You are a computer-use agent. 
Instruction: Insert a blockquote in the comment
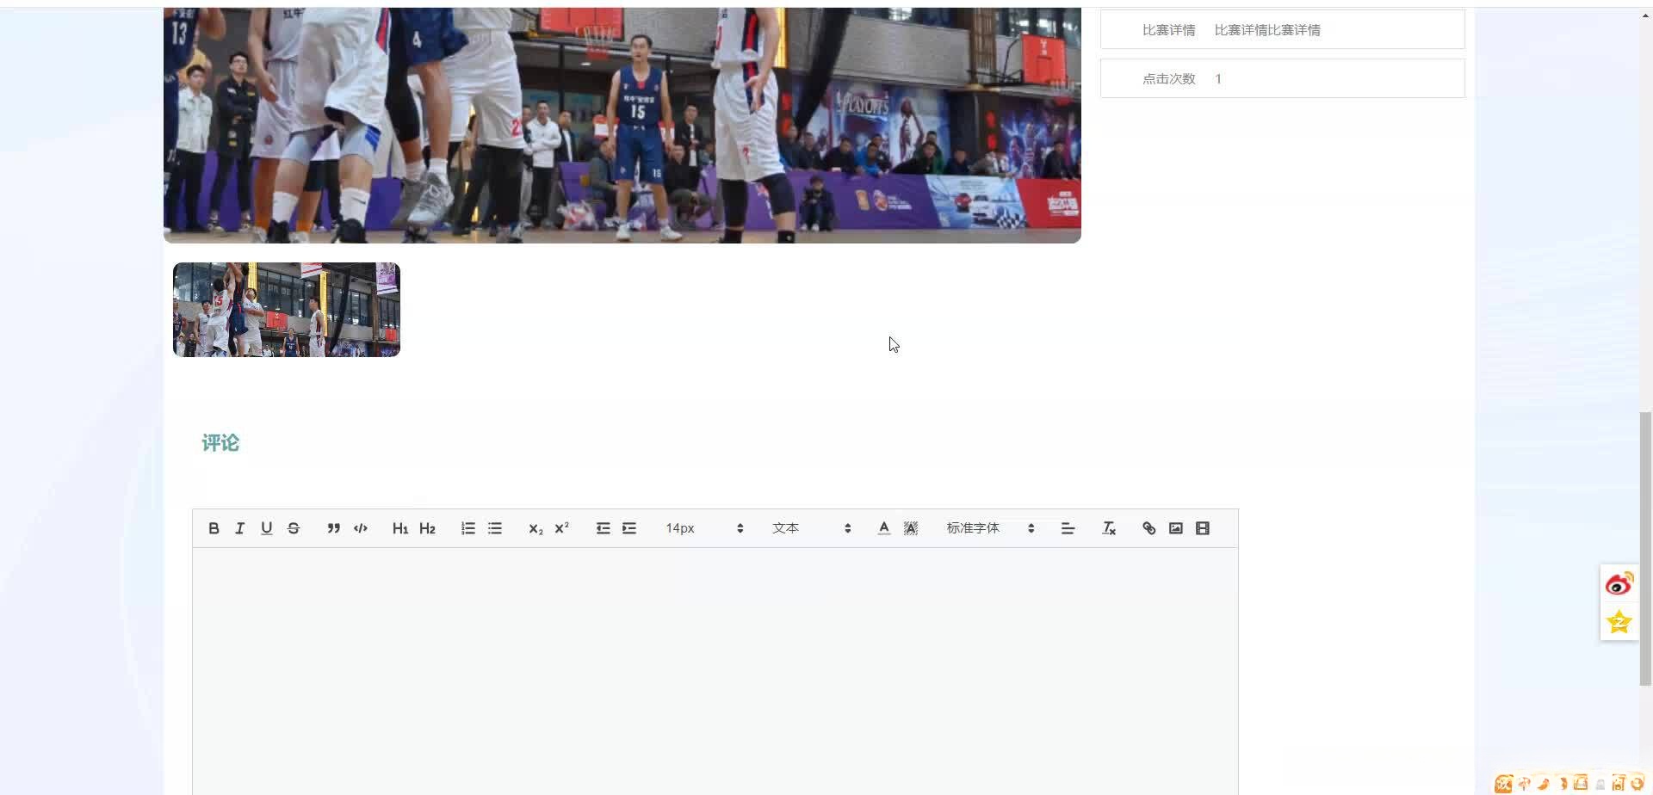tap(334, 528)
